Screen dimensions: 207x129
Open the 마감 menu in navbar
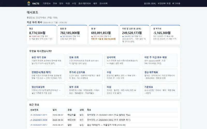[68, 4]
